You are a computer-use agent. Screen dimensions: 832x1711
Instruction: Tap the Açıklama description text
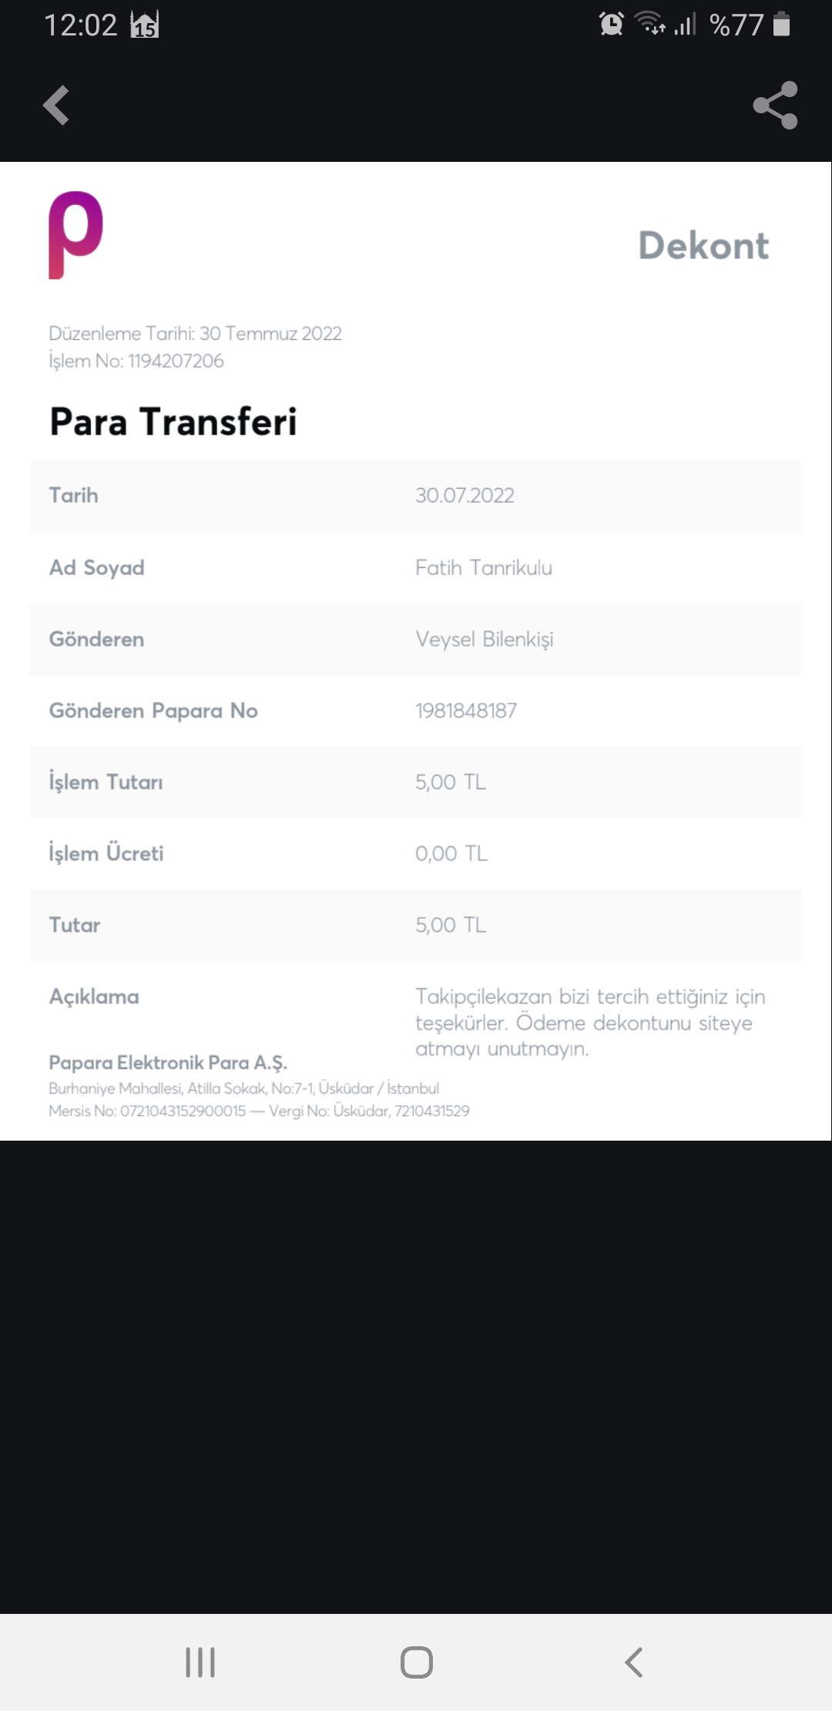pyautogui.click(x=590, y=1023)
